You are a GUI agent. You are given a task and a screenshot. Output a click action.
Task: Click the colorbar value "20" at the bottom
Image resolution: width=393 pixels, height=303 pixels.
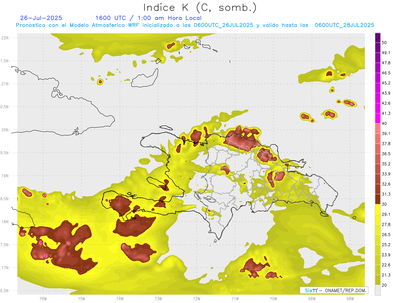384,285
